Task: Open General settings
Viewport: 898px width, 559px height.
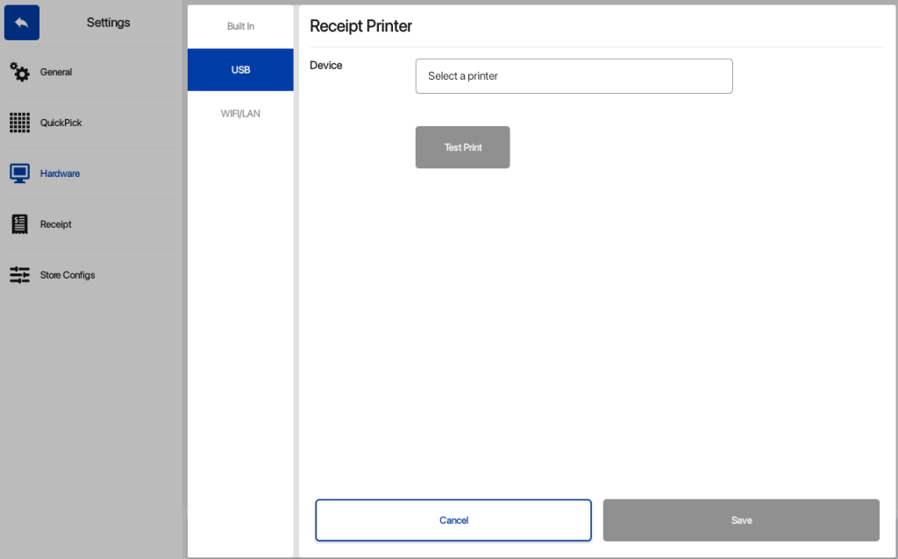Action: coord(56,72)
